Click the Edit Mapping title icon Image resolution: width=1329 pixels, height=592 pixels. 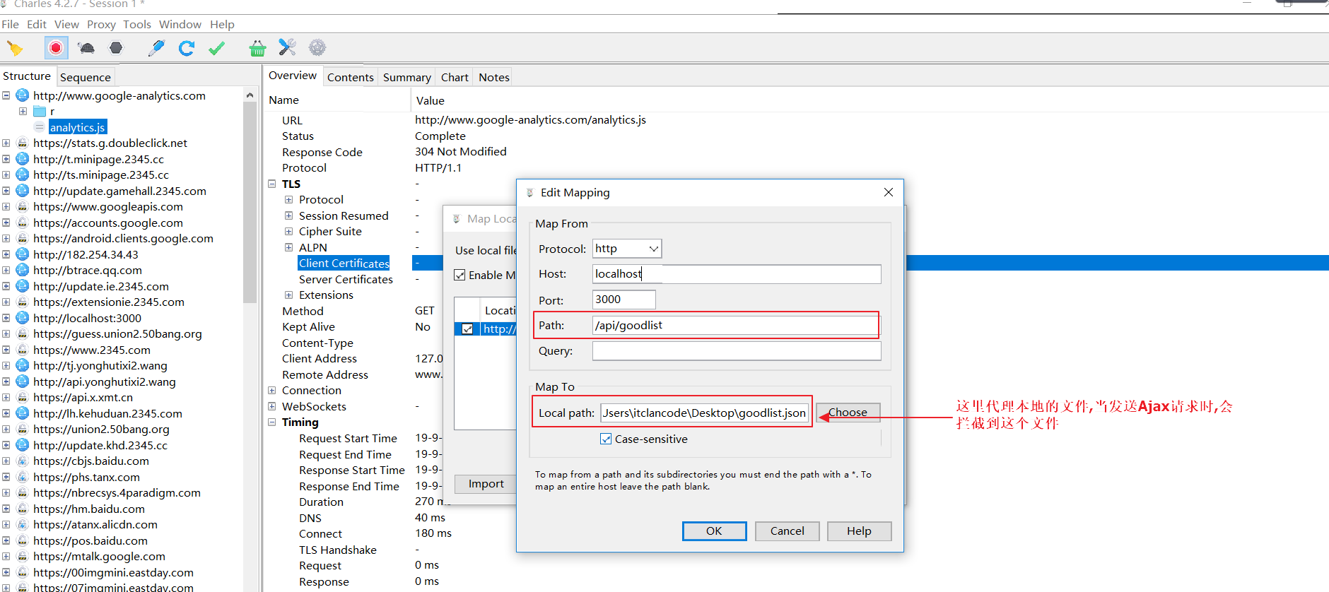(x=530, y=192)
